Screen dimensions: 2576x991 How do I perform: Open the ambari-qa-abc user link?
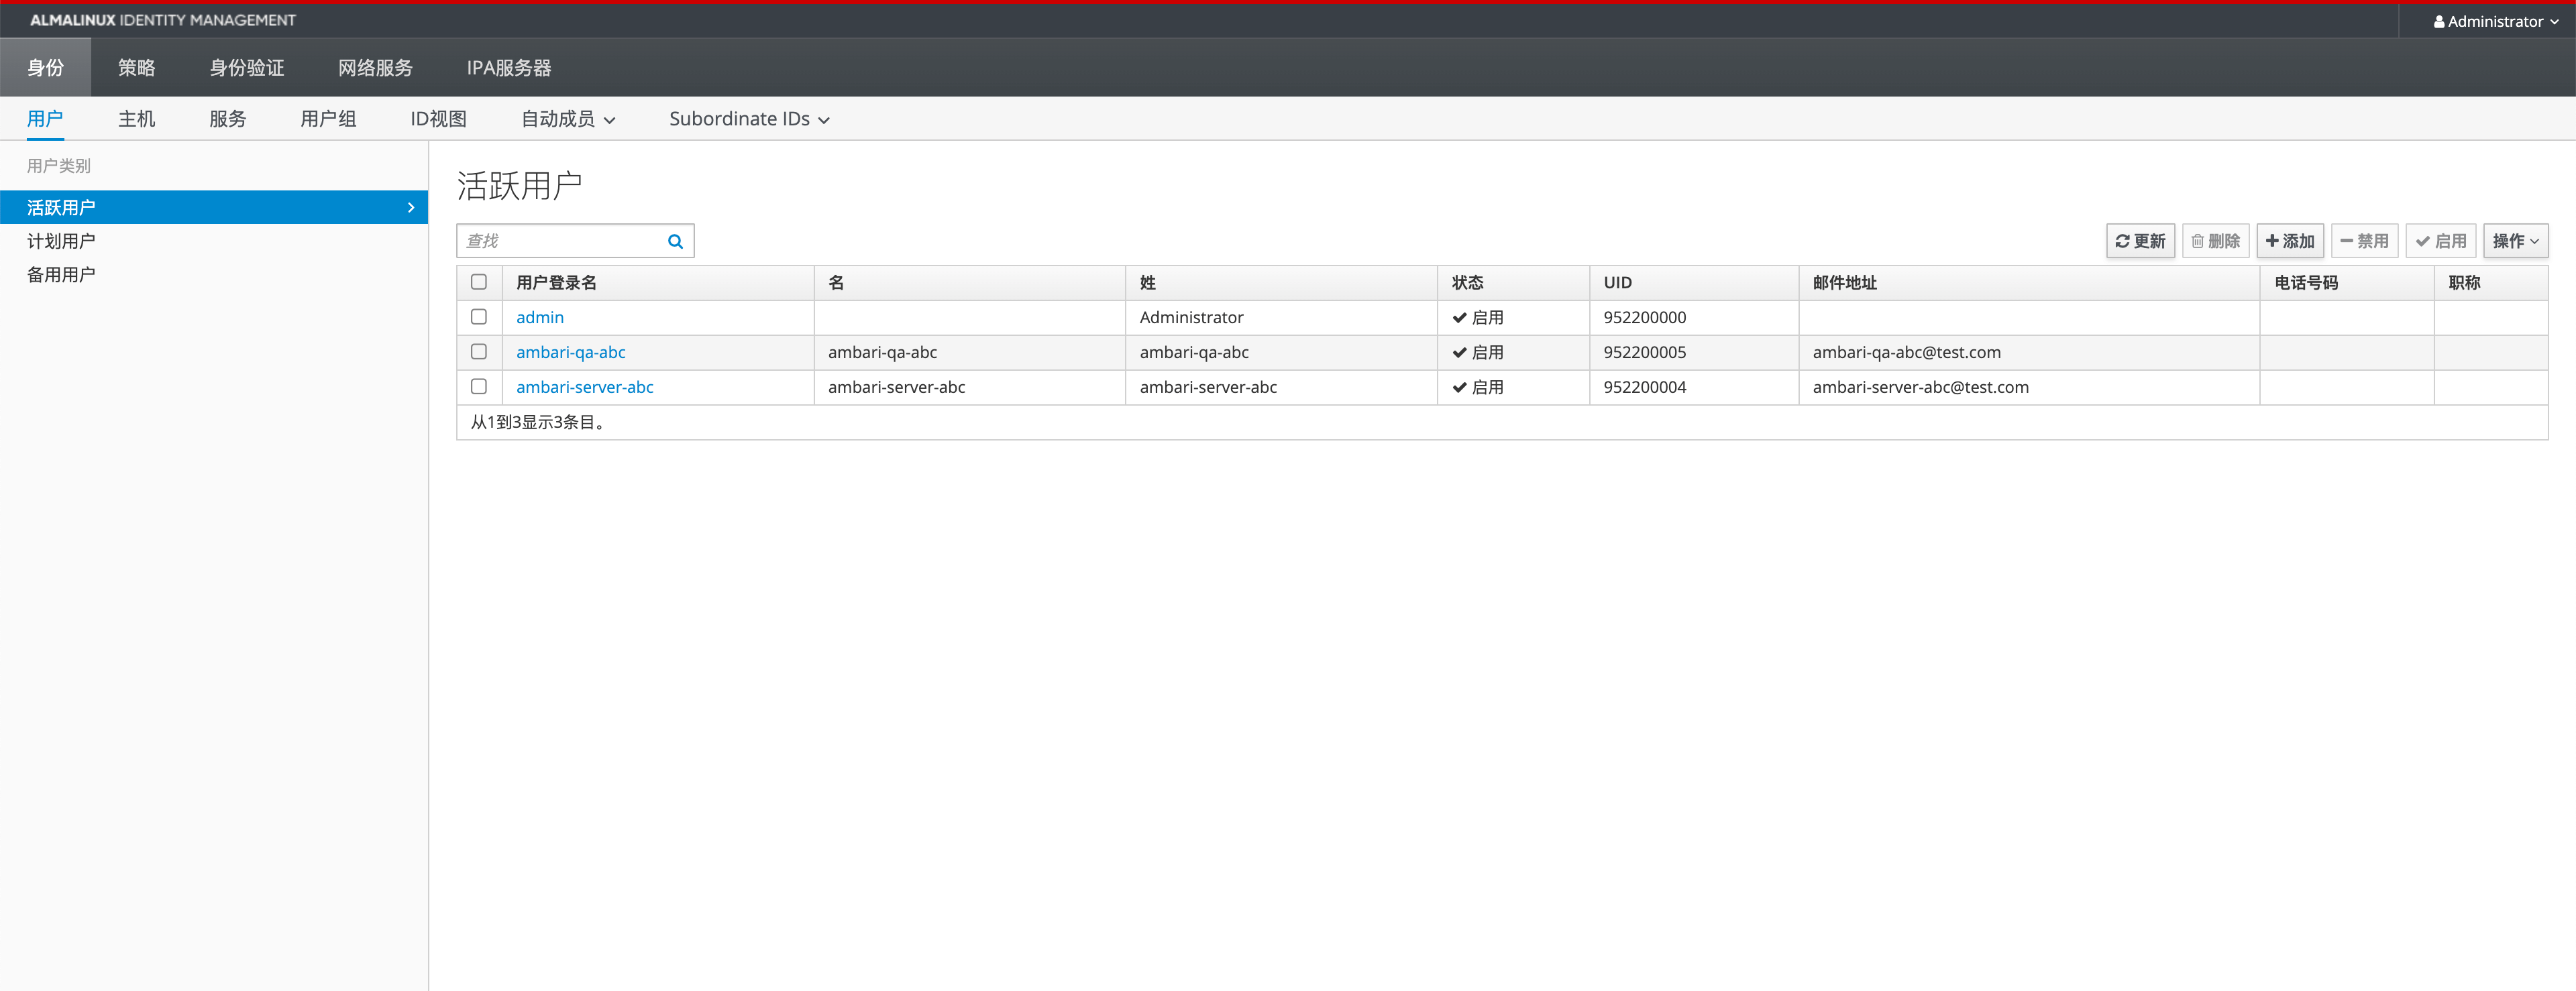[x=570, y=352]
